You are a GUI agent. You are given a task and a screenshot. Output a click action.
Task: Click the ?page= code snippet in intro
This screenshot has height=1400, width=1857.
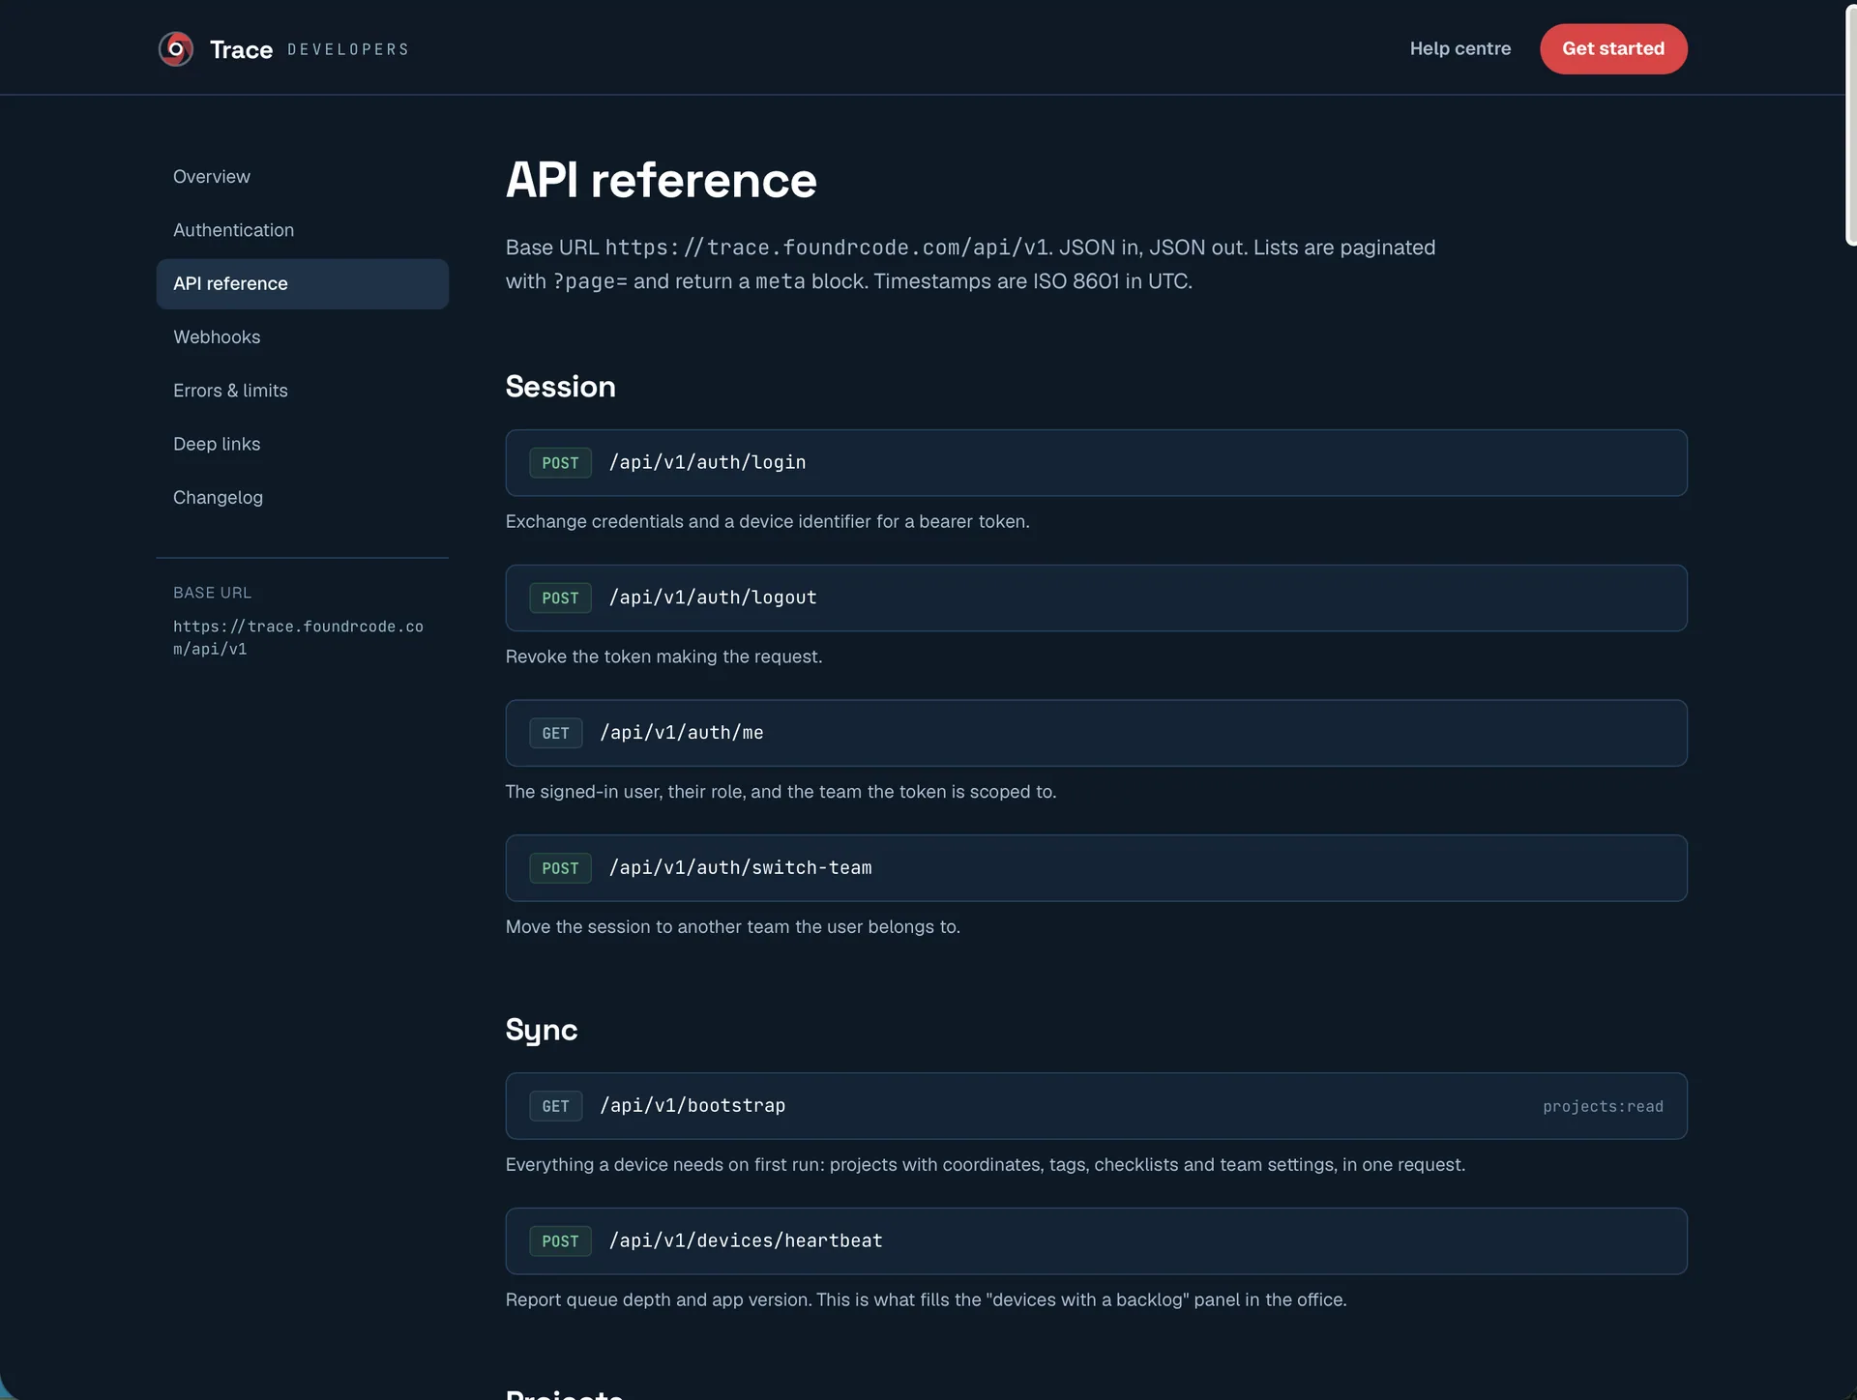(x=589, y=281)
